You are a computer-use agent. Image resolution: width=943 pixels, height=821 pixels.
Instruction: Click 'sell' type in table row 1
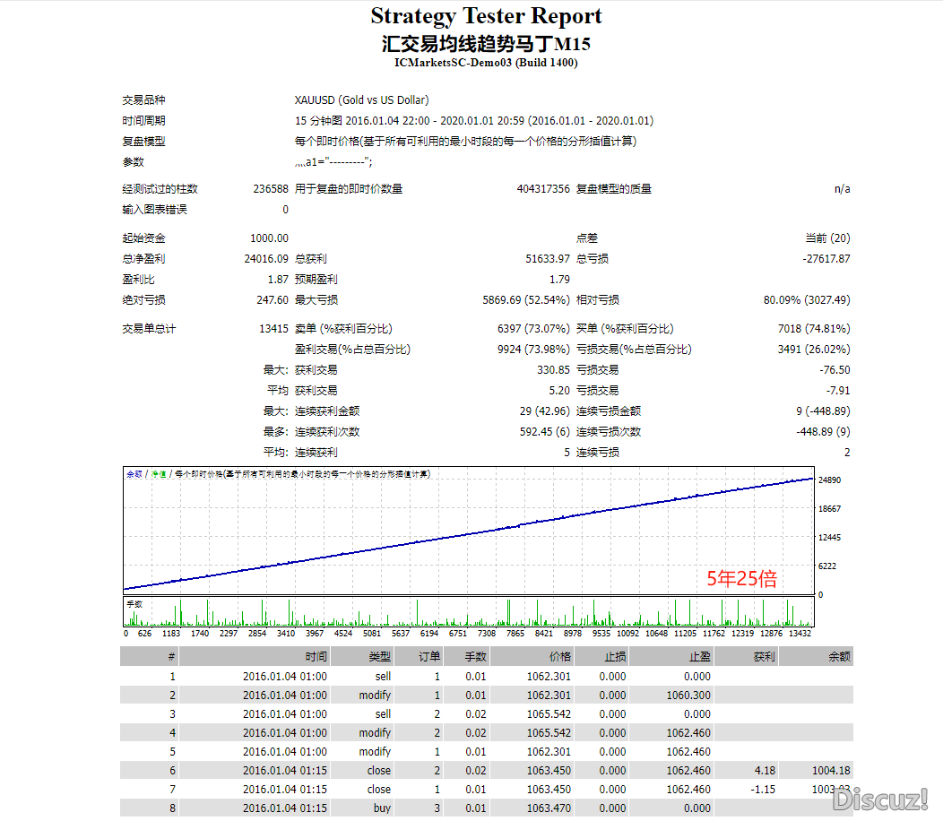(x=383, y=677)
